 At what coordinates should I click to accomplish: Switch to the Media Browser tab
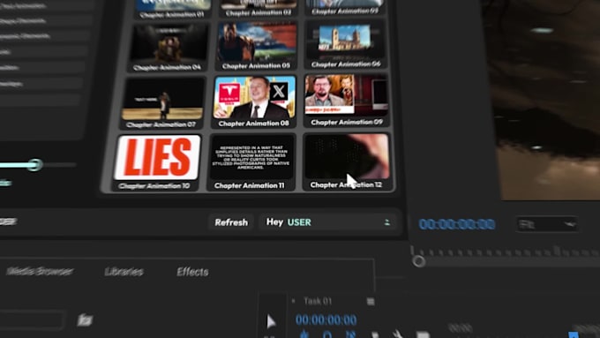41,272
